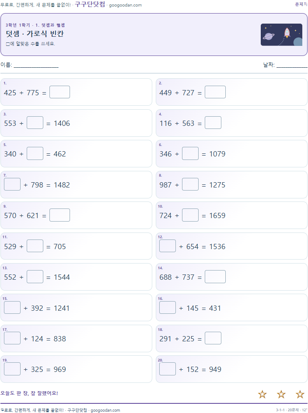Select the blank in 987 + □ = 1275
308x413 pixels.
pyautogui.click(x=190, y=184)
